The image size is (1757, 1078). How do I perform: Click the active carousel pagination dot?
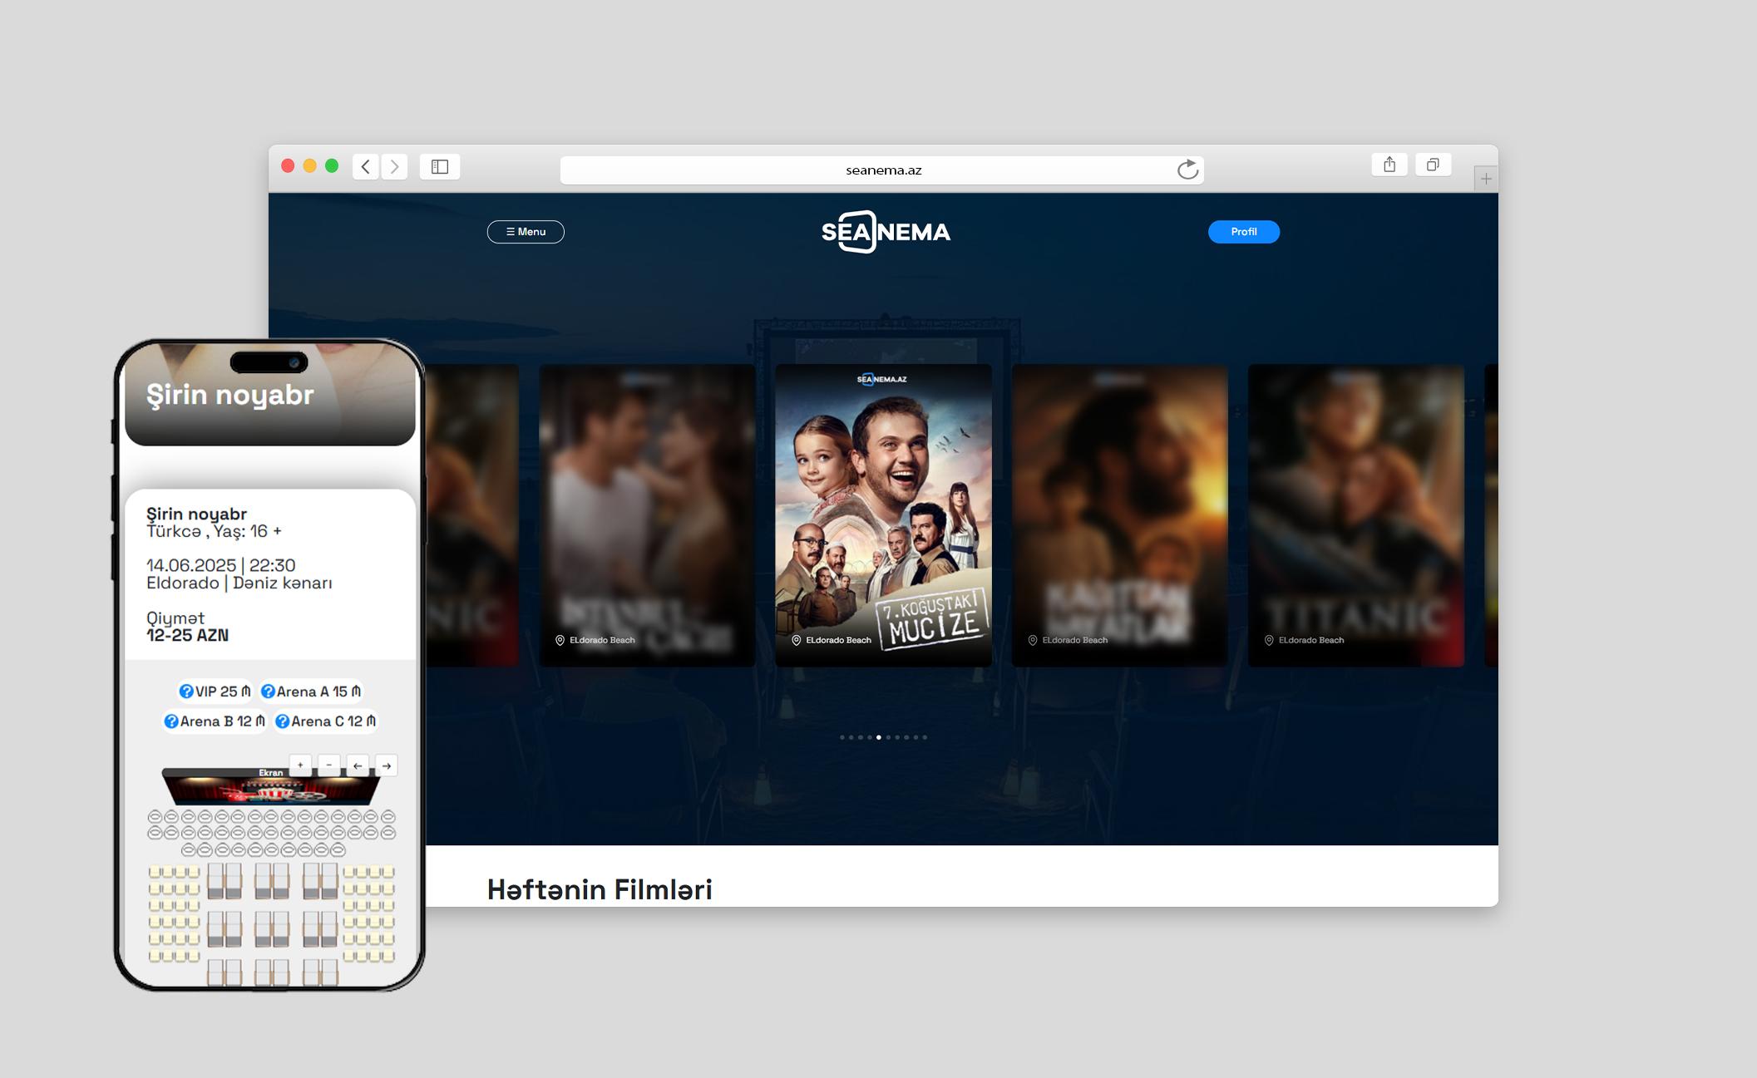(879, 737)
